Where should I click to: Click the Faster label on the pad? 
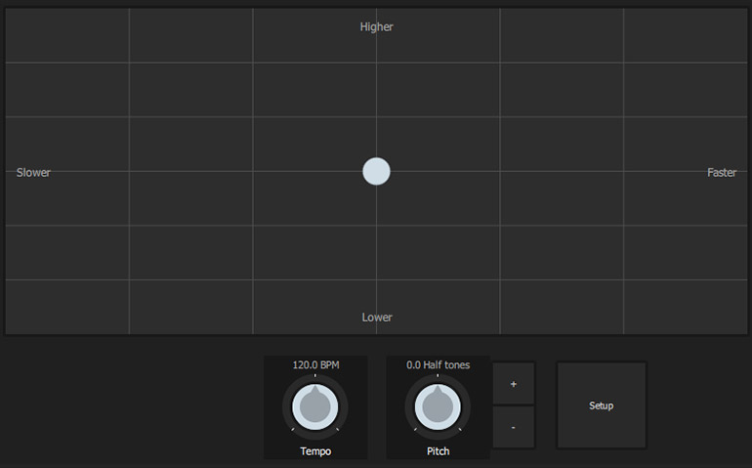(x=722, y=172)
